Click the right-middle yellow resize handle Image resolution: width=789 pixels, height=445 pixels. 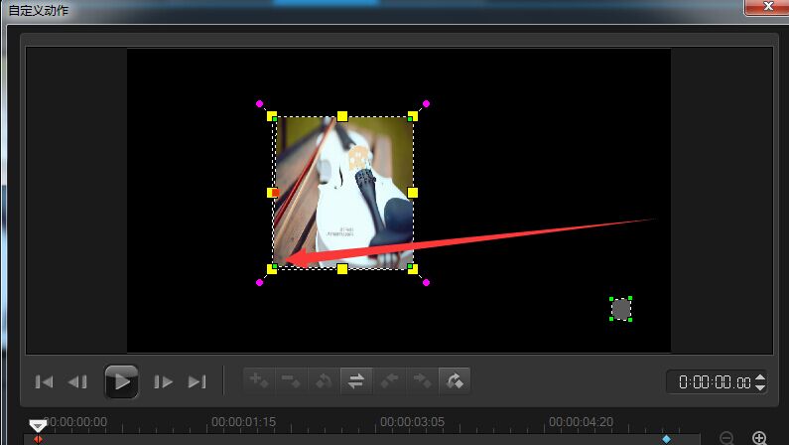coord(413,193)
